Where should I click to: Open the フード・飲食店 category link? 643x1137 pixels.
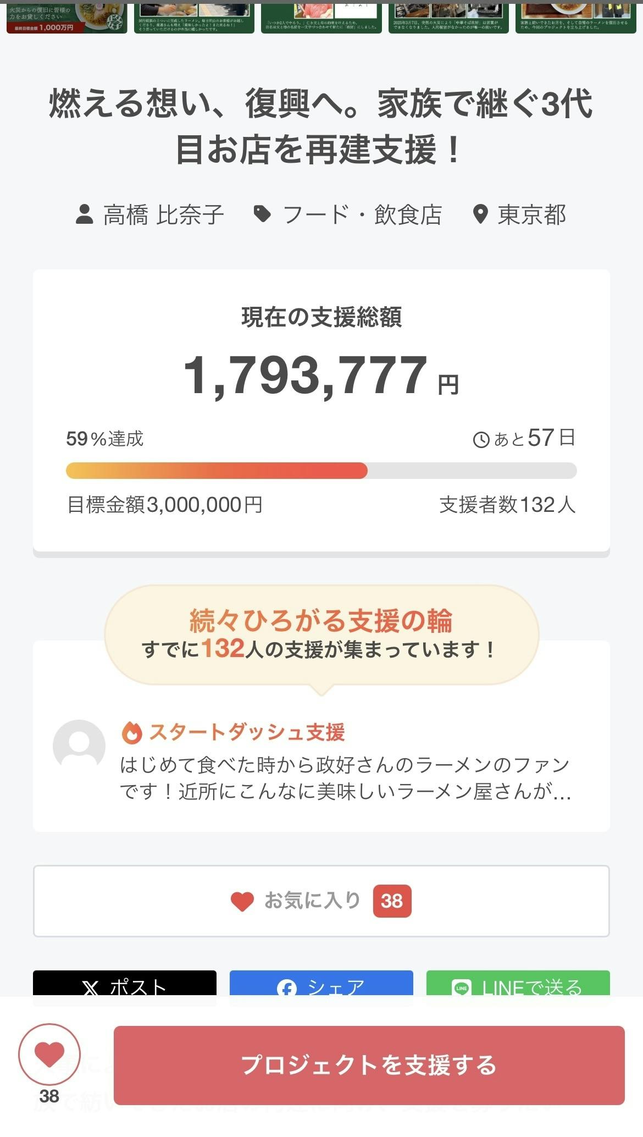pos(362,215)
